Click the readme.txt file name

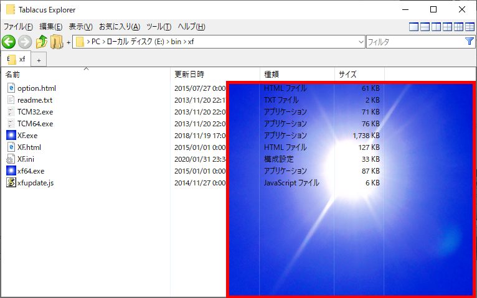(35, 100)
